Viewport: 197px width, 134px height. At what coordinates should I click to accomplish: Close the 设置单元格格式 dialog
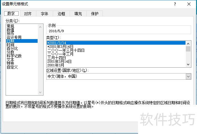(x=189, y=4)
